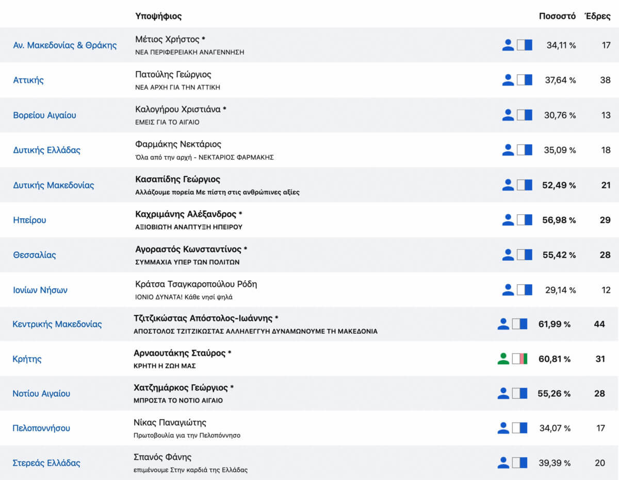Click the party color box in Δυτικής Μακεδονίας row

coord(525,185)
